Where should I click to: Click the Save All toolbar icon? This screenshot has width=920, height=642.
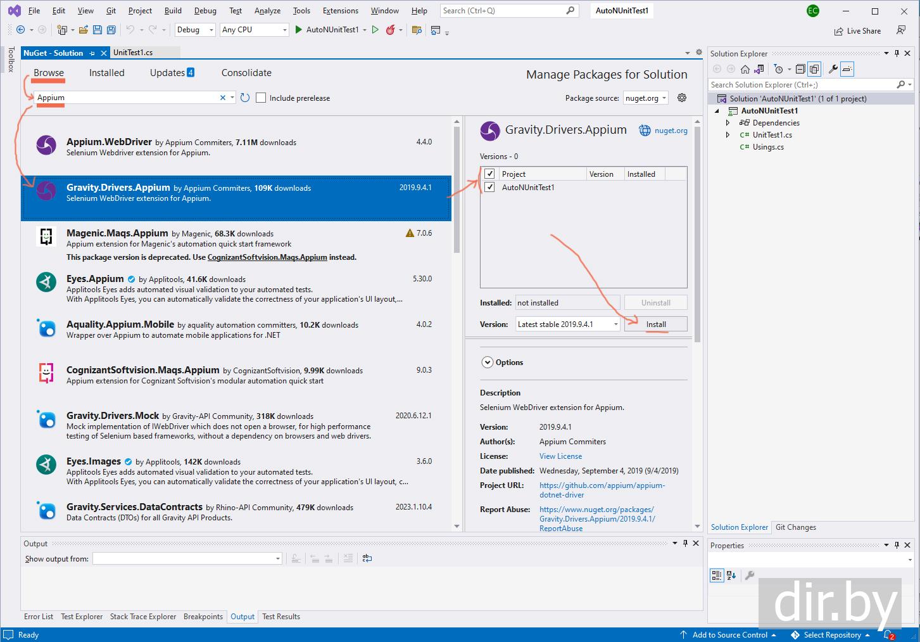click(111, 30)
